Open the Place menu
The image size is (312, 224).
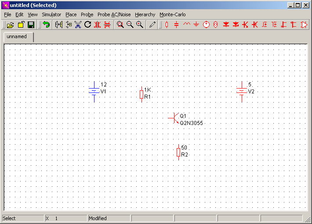(x=71, y=14)
